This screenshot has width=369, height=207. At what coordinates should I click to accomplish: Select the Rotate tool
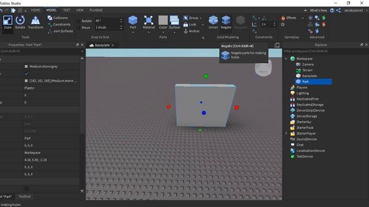[20, 22]
